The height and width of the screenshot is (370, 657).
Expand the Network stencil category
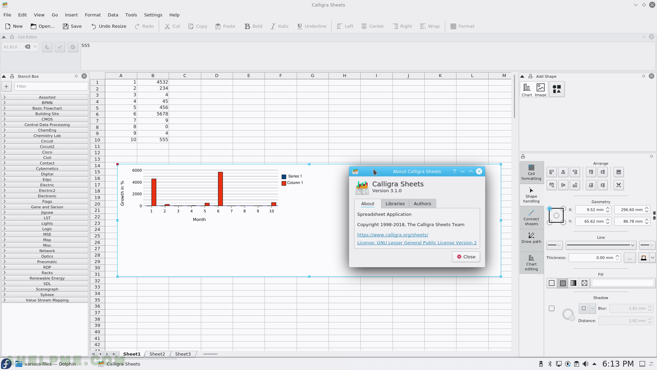(x=45, y=251)
